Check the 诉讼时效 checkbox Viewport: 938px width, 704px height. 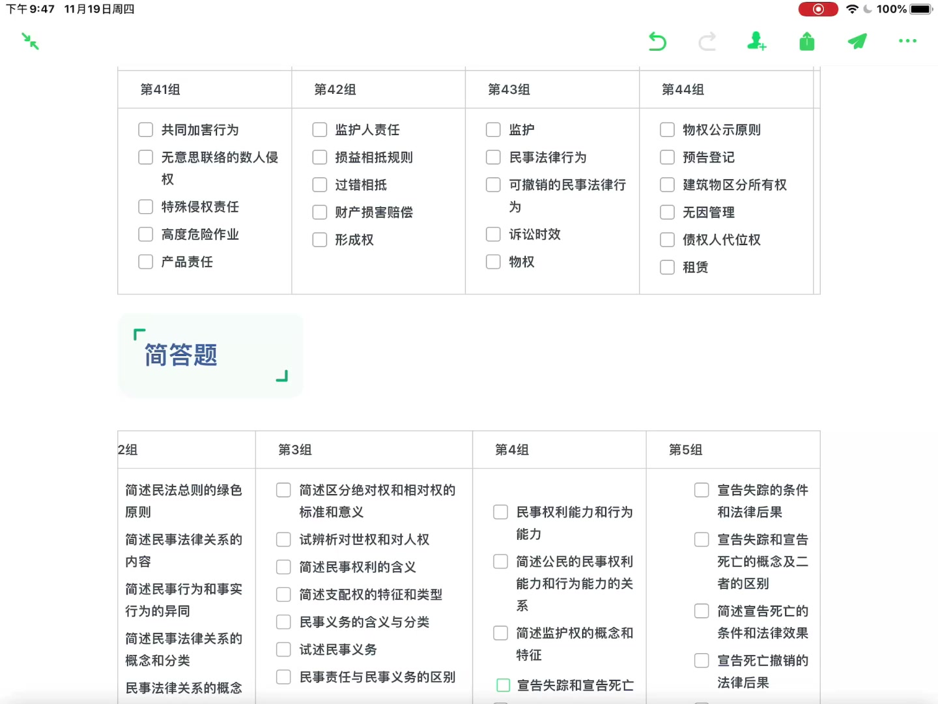tap(494, 234)
